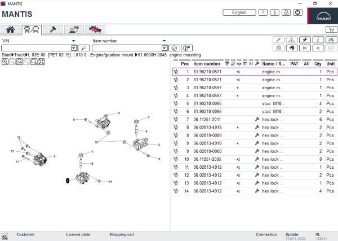Click callout number 4 in the diagram

point(119,113)
